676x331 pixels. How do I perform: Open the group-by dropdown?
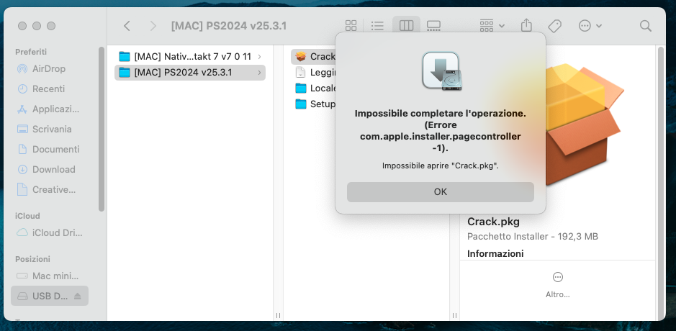click(x=492, y=26)
